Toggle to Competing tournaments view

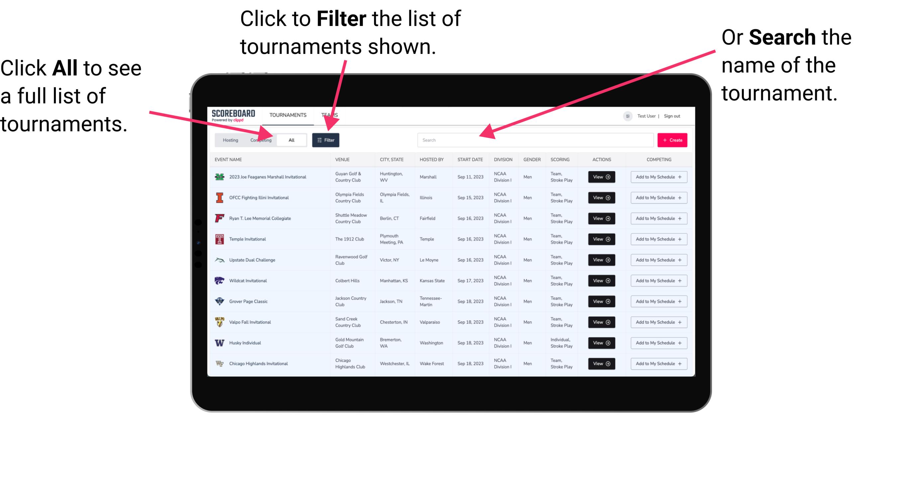pyautogui.click(x=260, y=140)
